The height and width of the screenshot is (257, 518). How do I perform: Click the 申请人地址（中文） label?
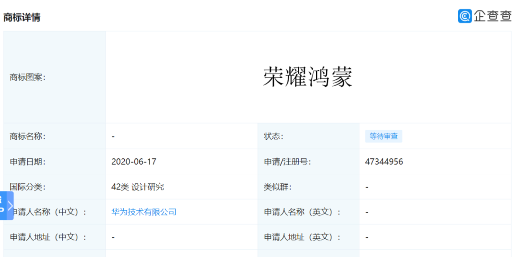[48, 237]
